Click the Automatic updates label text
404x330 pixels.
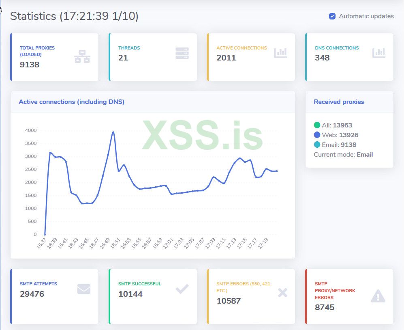pos(366,17)
